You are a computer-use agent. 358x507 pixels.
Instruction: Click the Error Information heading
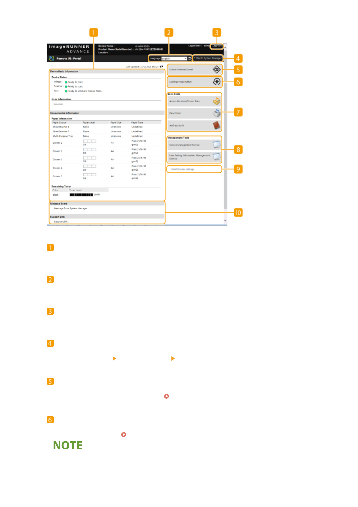61,99
